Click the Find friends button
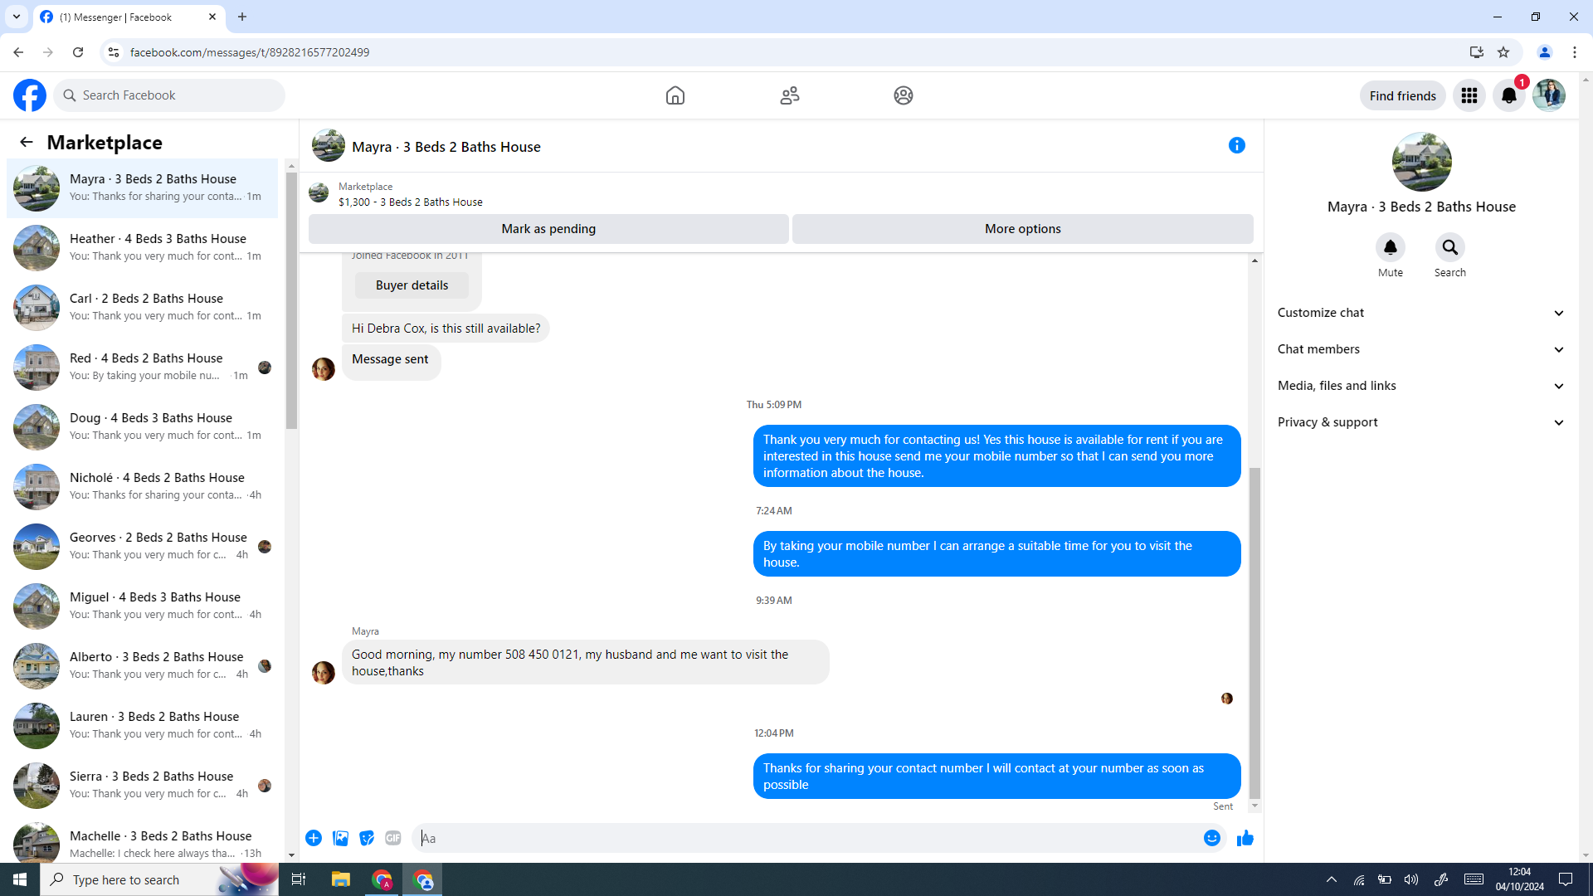 [x=1402, y=95]
